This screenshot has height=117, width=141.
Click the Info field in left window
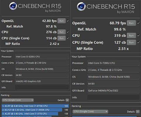pyautogui.click(x=42, y=87)
